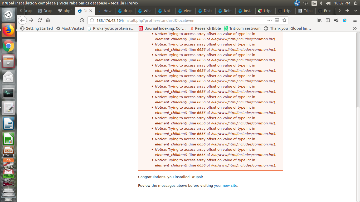The image size is (360, 202).
Task: Expand the overflow bookmarks chevron
Action: (x=354, y=28)
